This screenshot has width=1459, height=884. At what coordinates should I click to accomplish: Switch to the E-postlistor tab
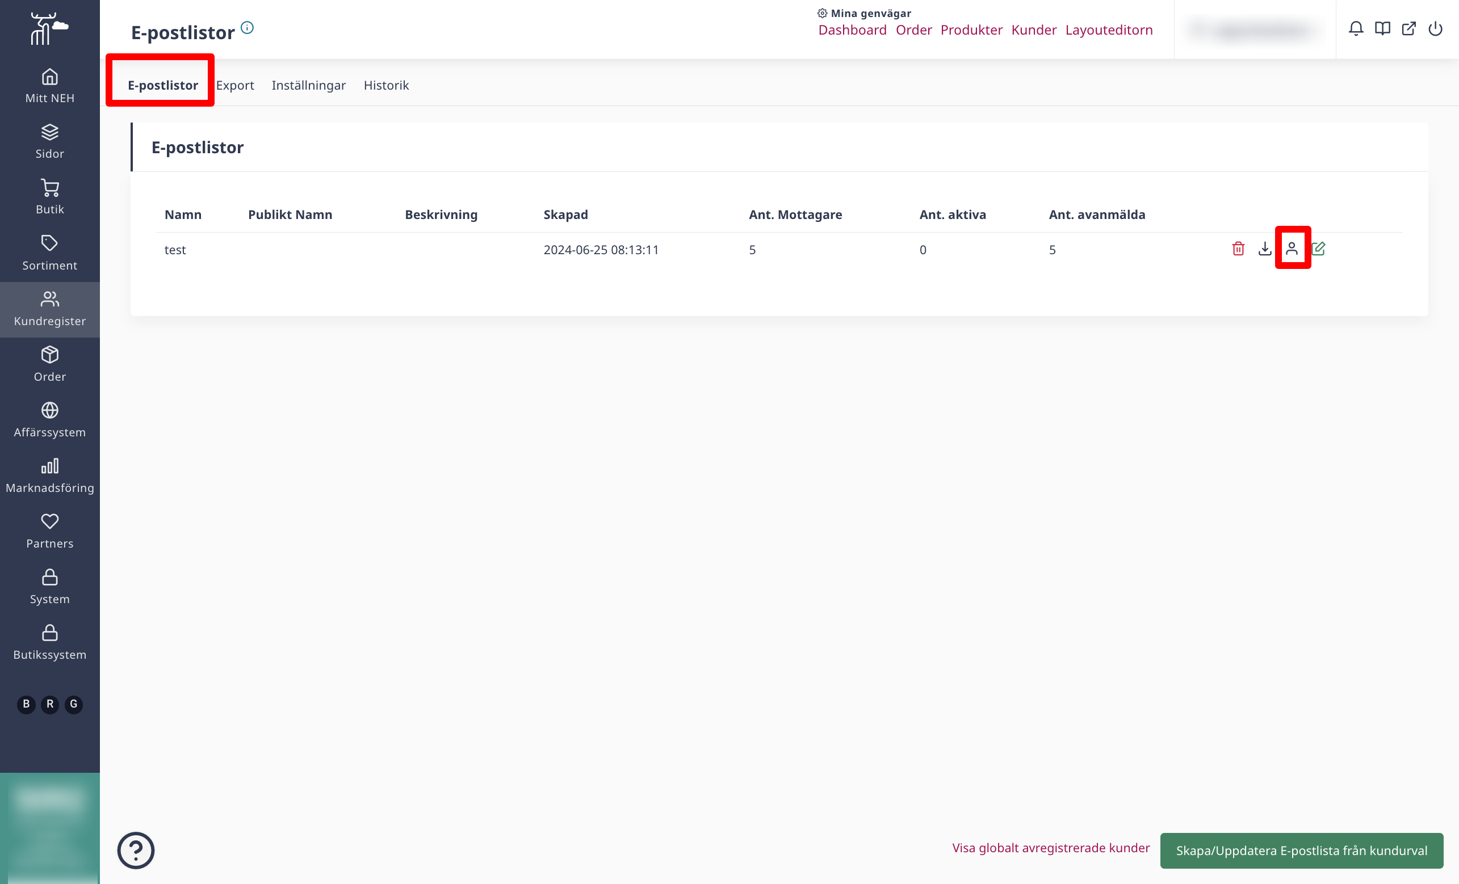(163, 85)
